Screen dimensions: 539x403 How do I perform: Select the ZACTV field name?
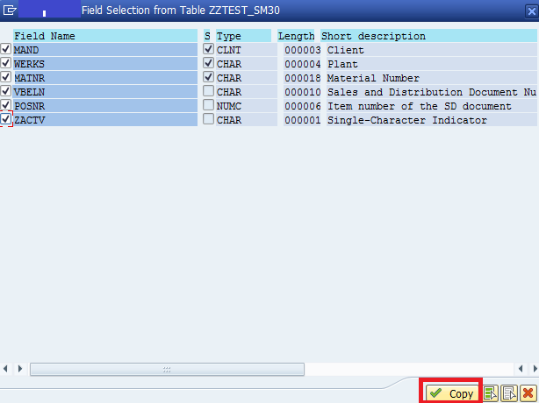(x=105, y=120)
